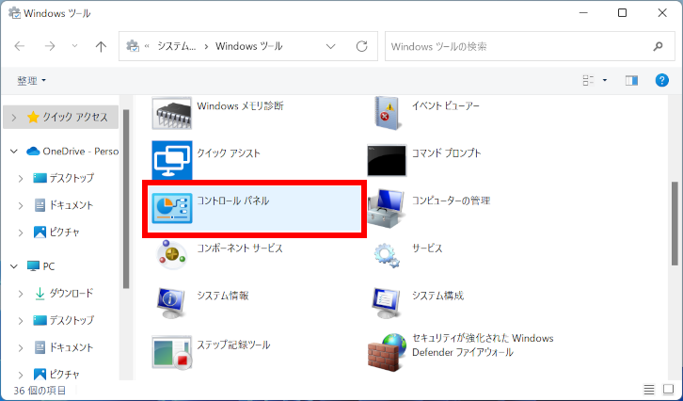The height and width of the screenshot is (401, 683).
Task: Go up one folder level with Up arrow
Action: 101,46
